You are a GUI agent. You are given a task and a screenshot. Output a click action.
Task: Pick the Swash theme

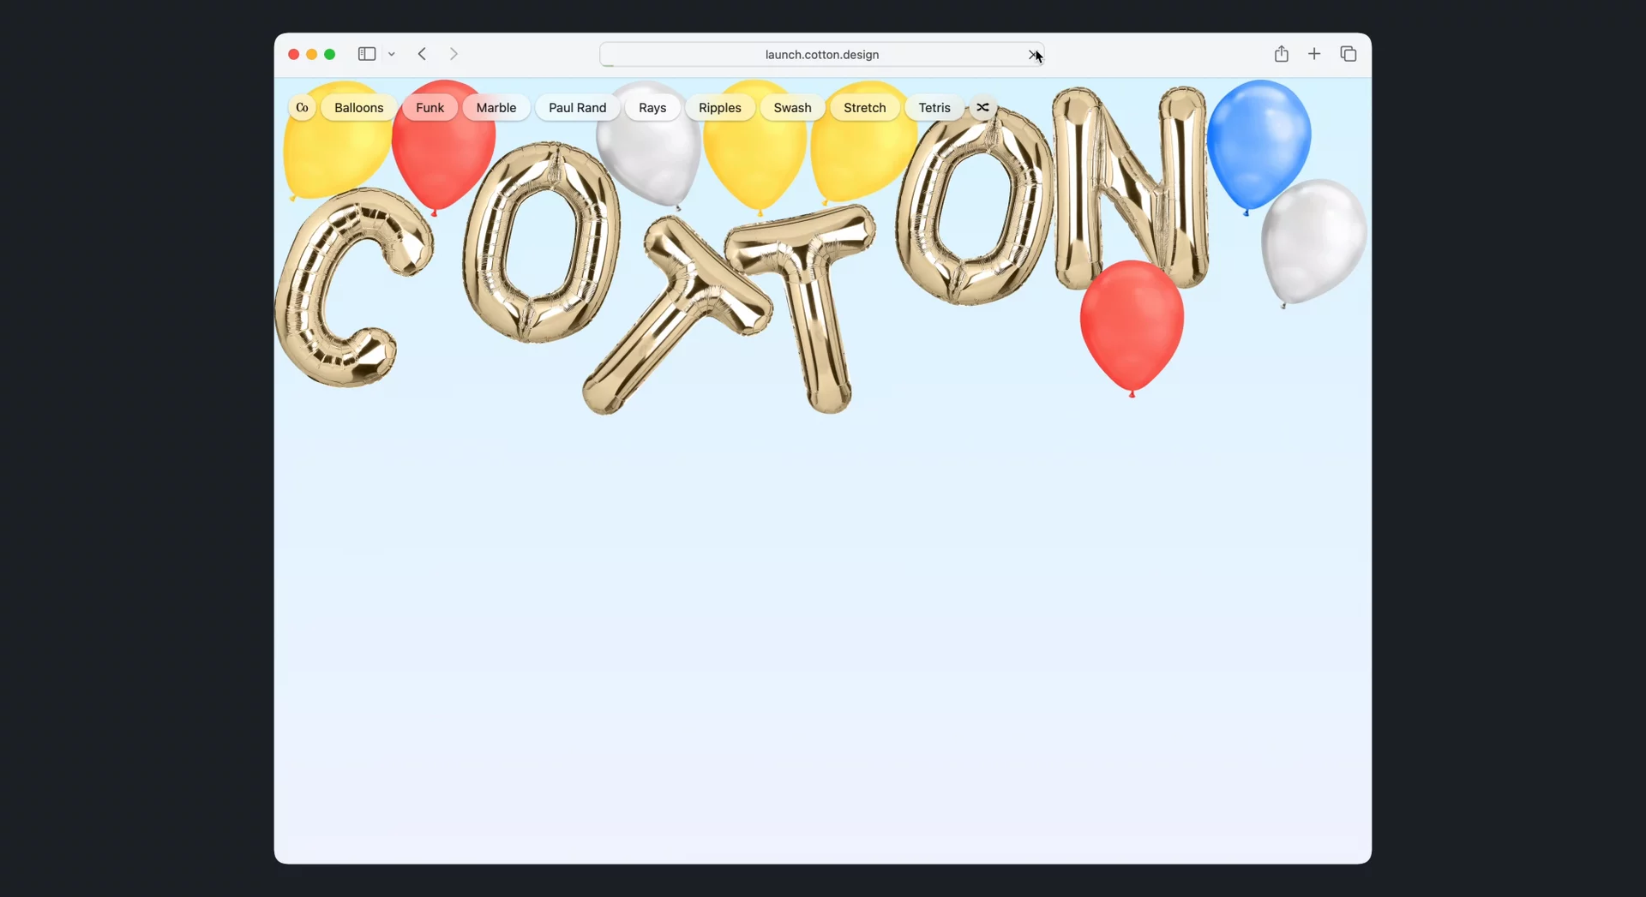click(x=791, y=108)
